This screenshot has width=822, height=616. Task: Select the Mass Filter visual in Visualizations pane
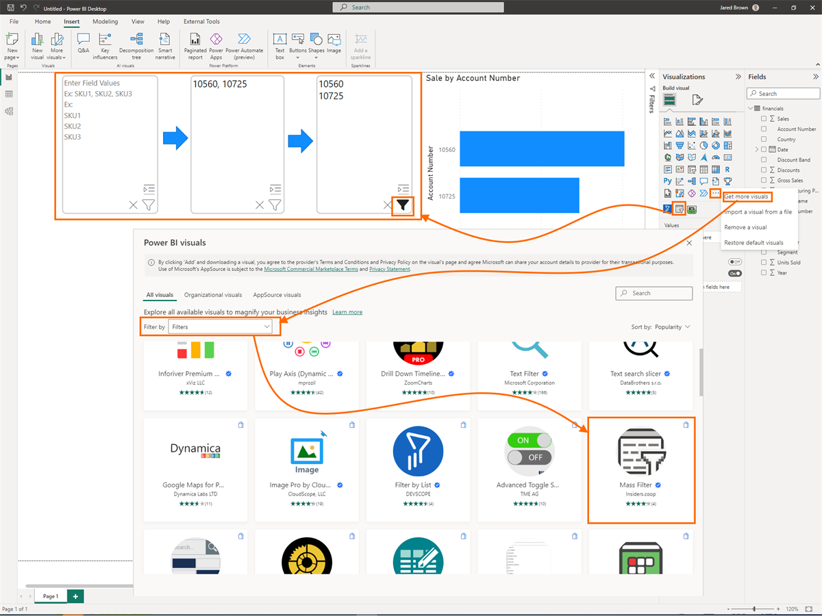click(680, 209)
